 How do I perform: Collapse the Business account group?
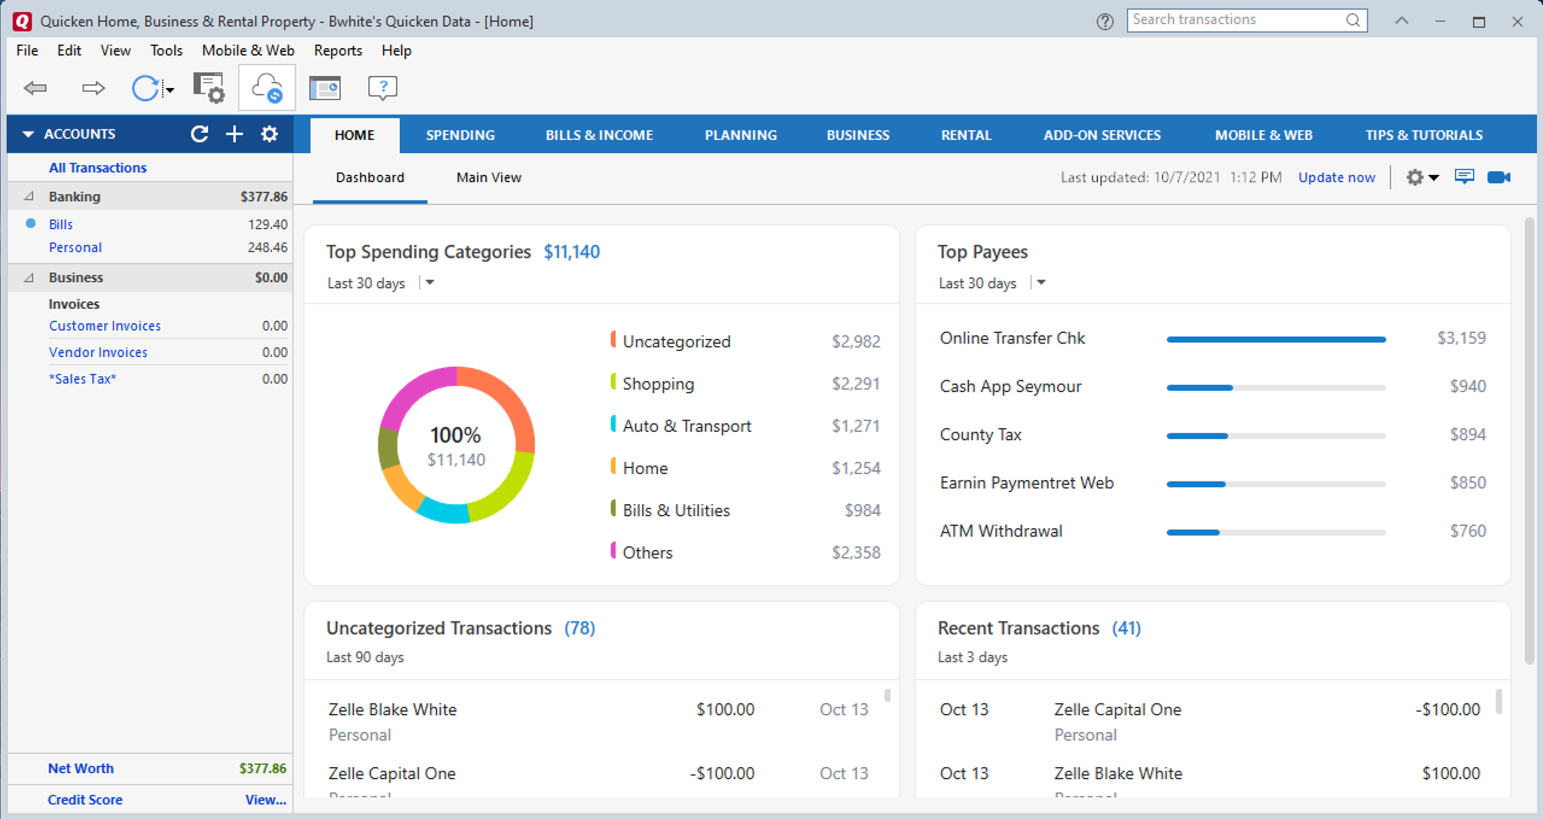pos(29,278)
